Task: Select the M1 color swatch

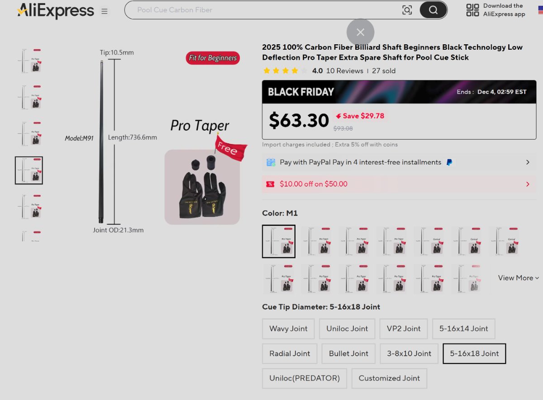Action: [279, 241]
